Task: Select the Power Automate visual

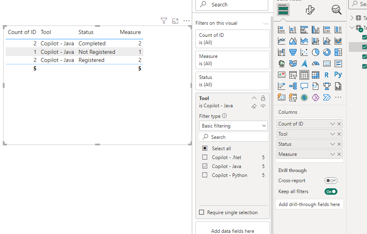Action: 327,98
